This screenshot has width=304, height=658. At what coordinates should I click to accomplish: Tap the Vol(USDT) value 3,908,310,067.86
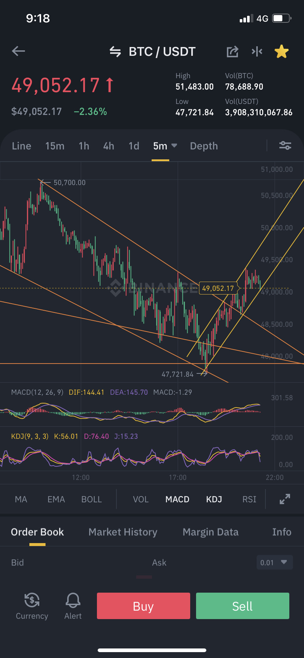[259, 112]
